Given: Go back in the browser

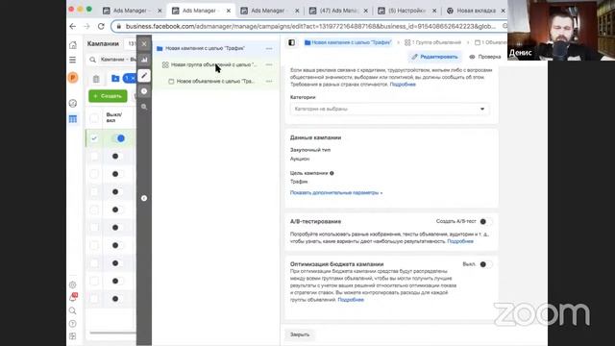Looking at the screenshot, I should point(73,26).
